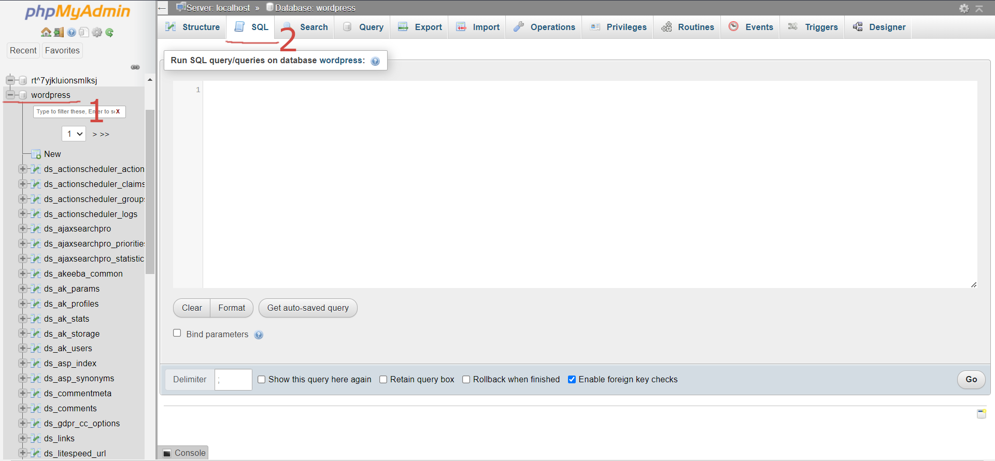The width and height of the screenshot is (995, 461).
Task: Click the yellow bookmark icon at bottom right
Action: pyautogui.click(x=982, y=413)
